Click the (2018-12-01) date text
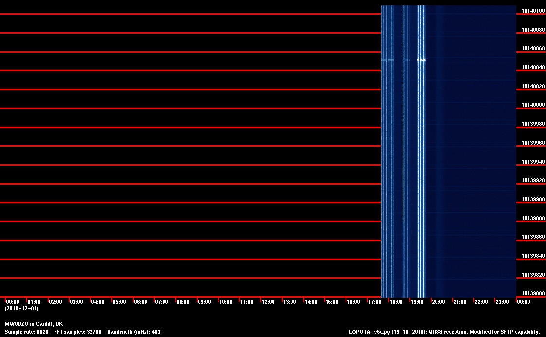 [21, 308]
